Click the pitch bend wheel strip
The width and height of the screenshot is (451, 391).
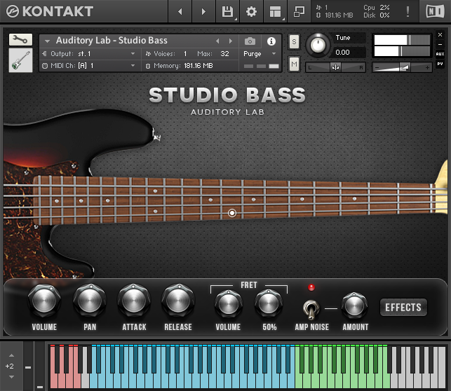[x=28, y=366]
